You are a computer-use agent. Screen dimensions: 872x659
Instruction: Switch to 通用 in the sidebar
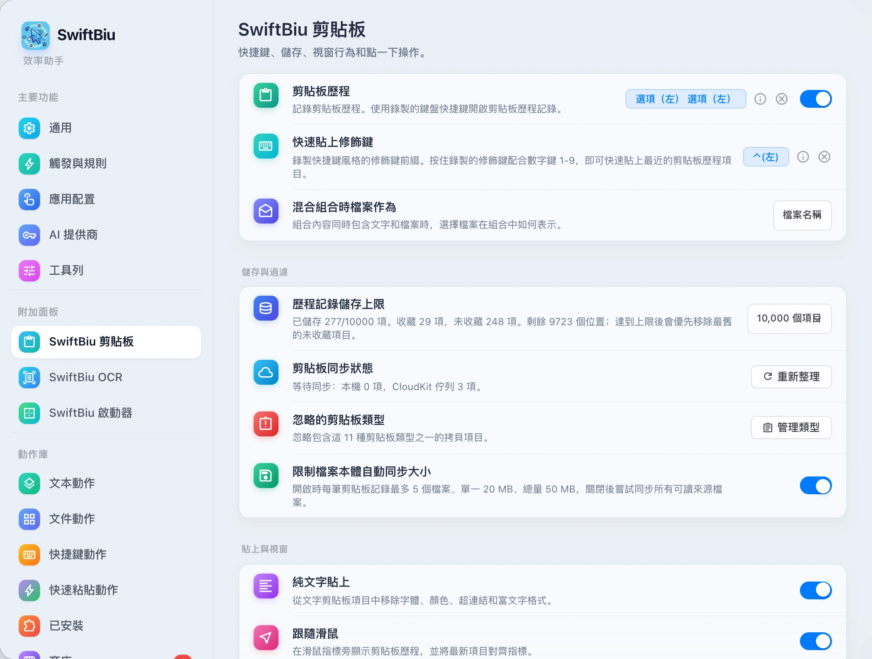point(106,128)
